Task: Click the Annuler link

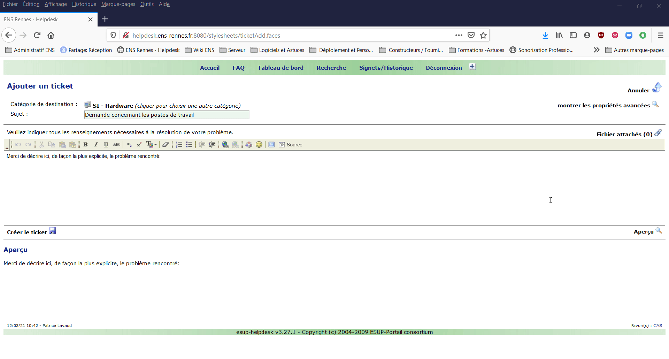Action: pos(638,91)
